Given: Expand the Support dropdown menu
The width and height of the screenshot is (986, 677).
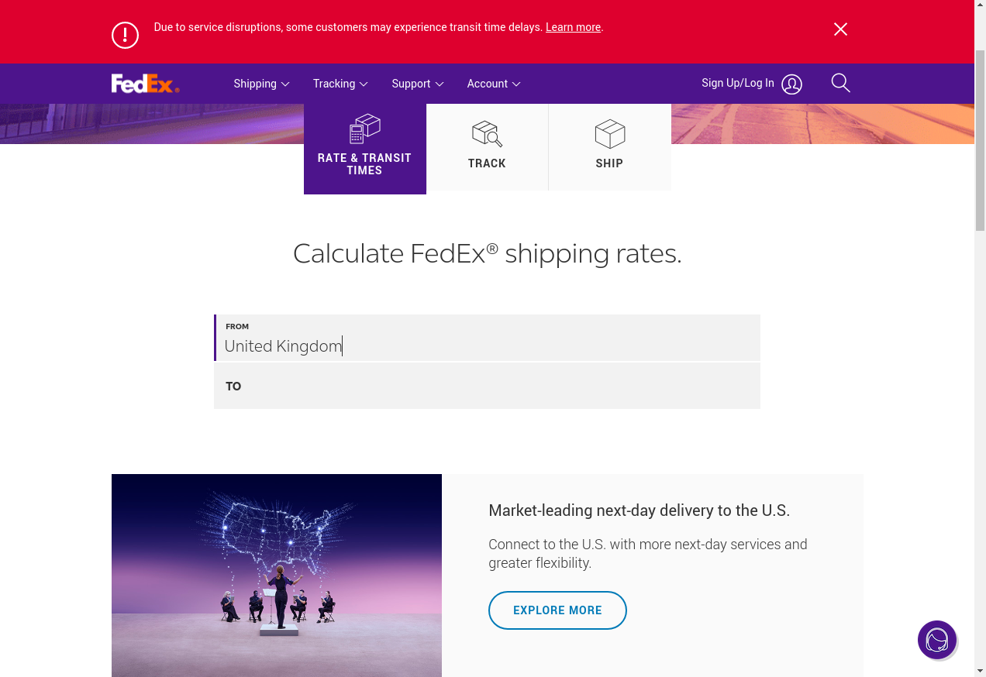Looking at the screenshot, I should tap(417, 84).
